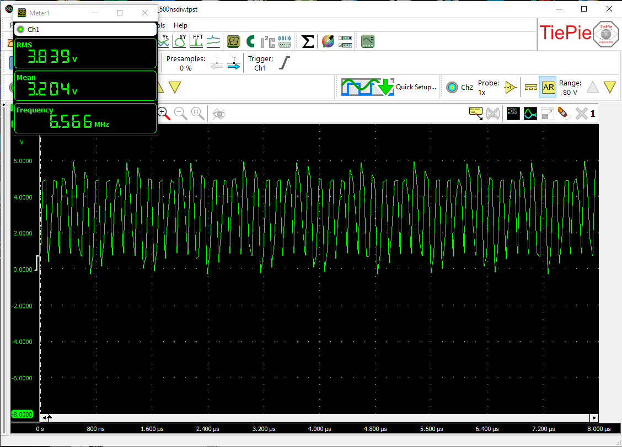Click the trigger level handle on vertical axis
This screenshot has height=447, width=622.
[x=37, y=263]
